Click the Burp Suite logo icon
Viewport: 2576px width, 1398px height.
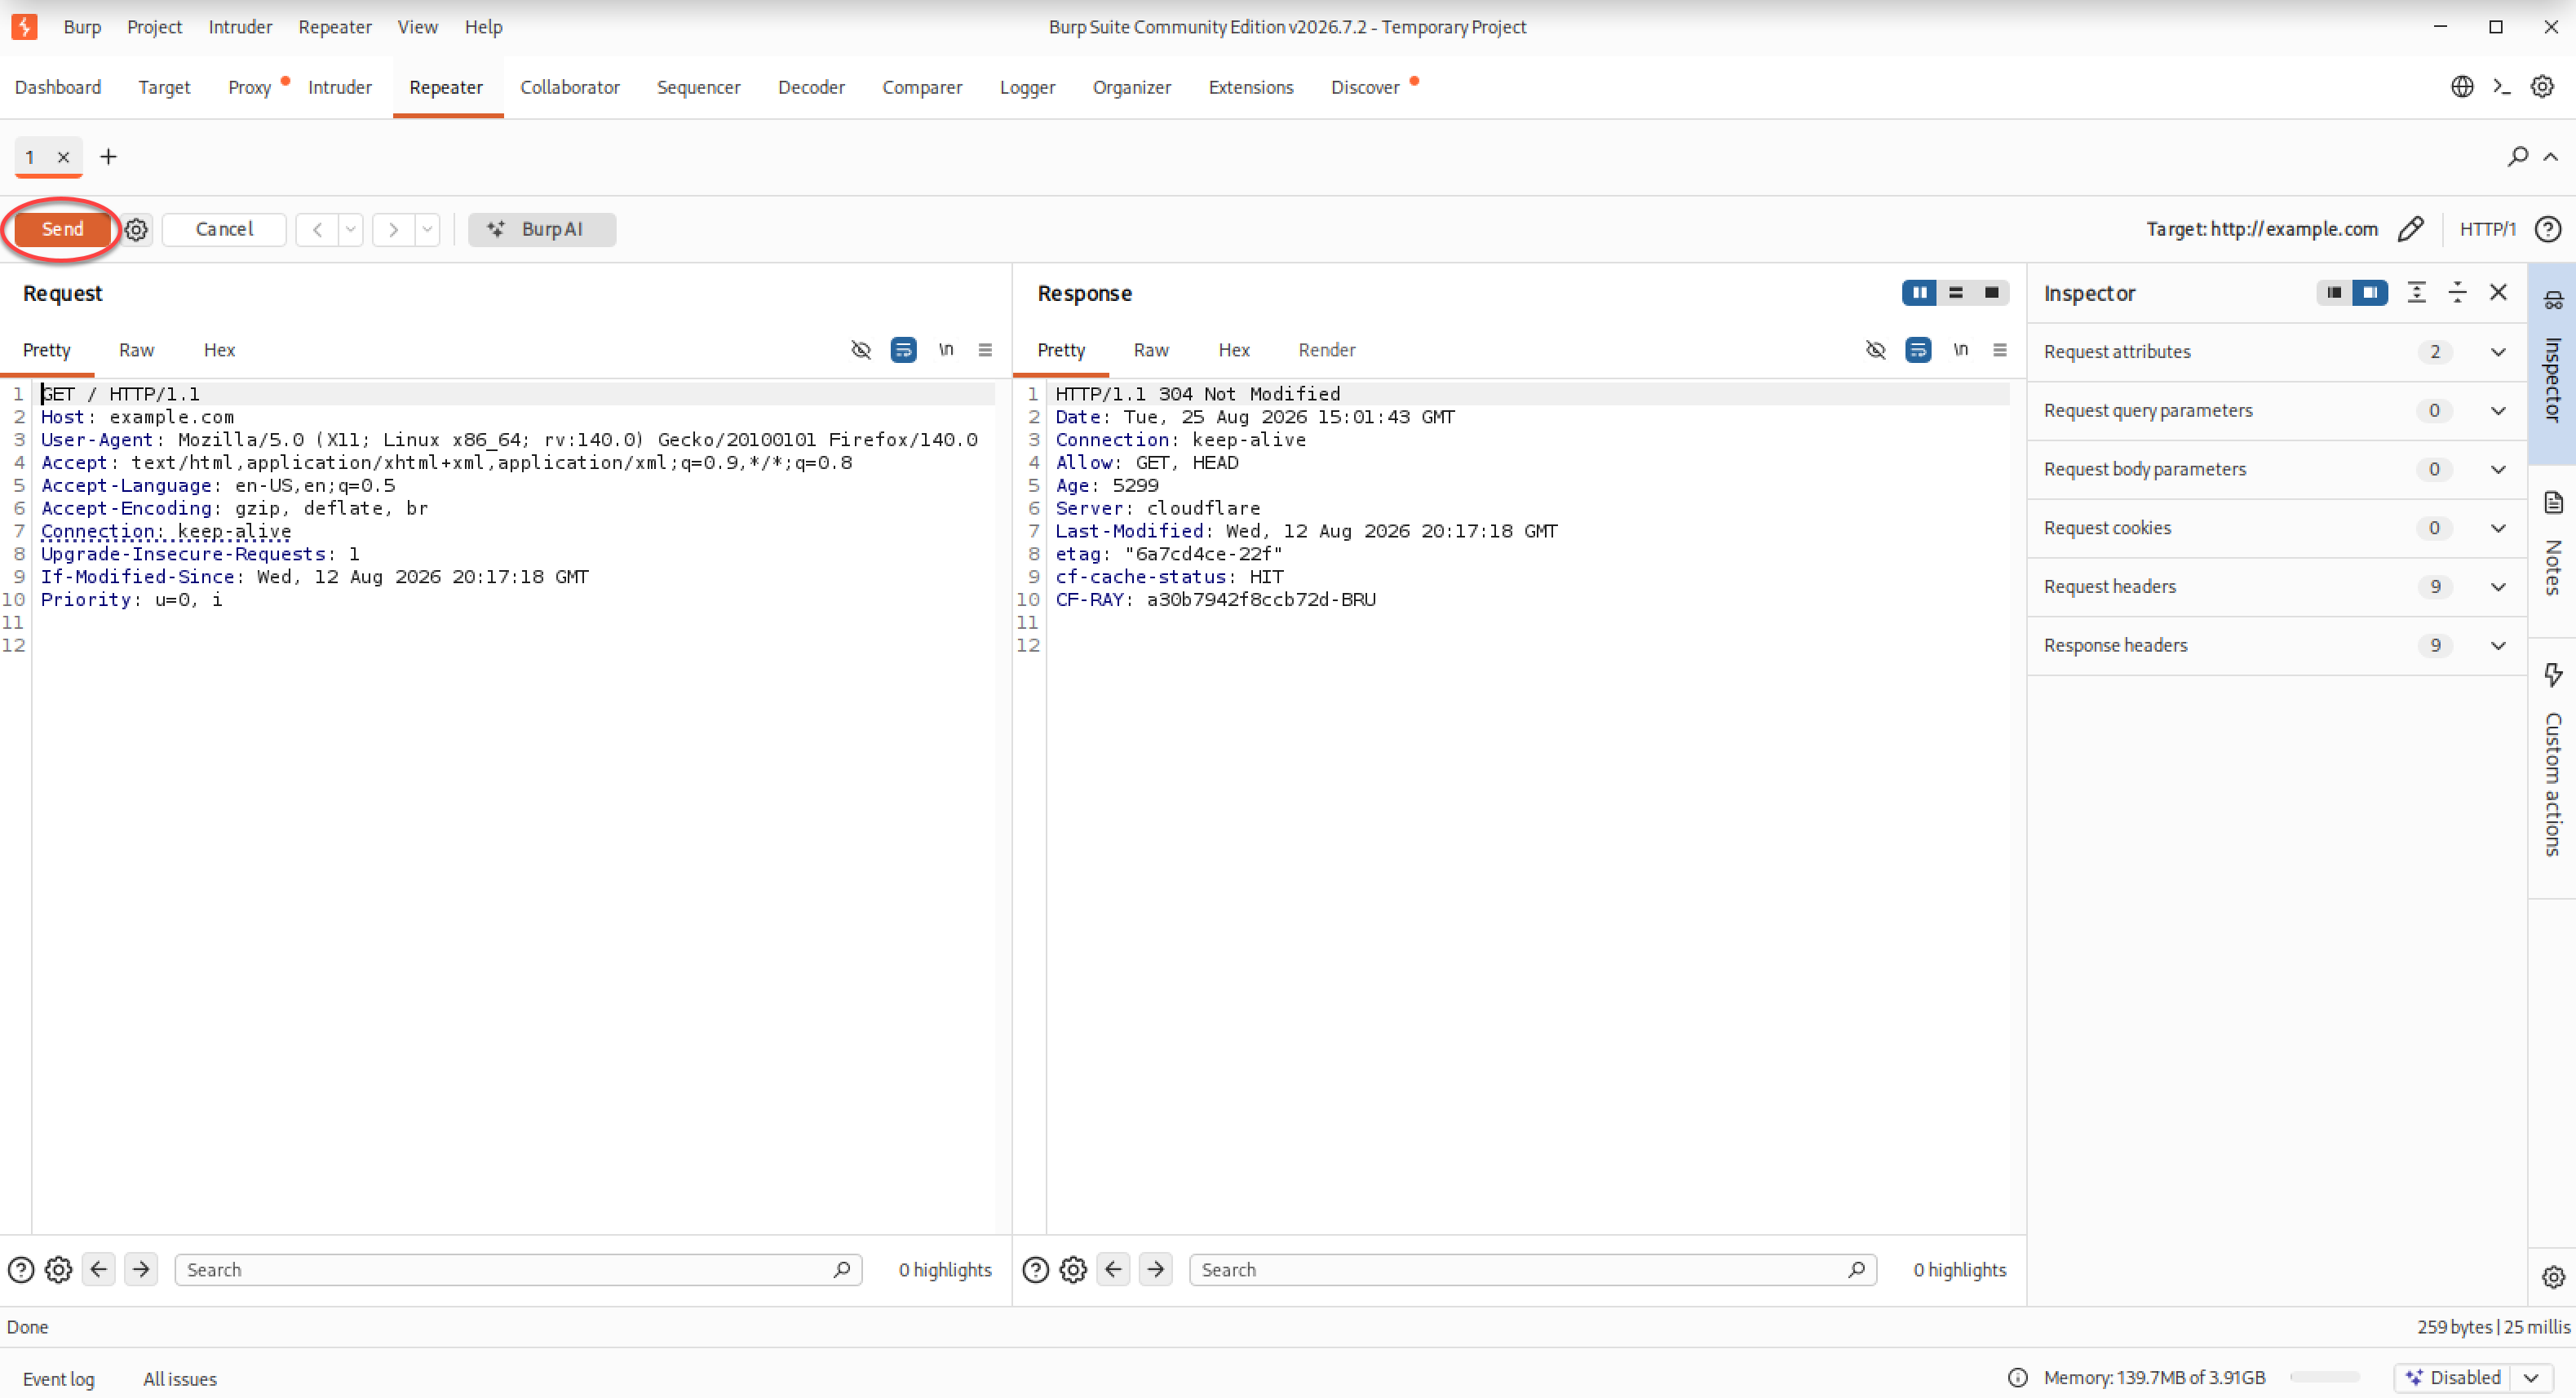point(24,27)
